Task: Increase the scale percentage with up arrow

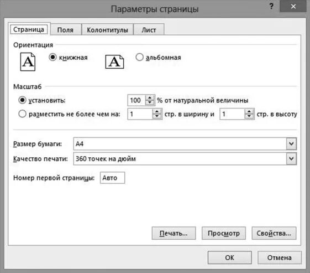Action: click(150, 97)
